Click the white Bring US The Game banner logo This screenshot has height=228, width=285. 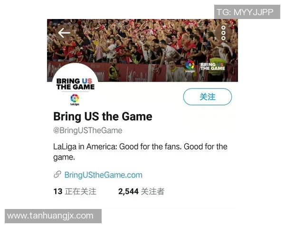pos(212,66)
